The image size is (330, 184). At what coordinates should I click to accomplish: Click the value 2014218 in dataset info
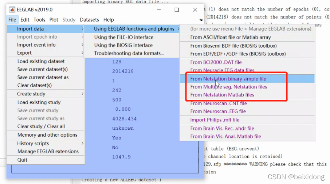pos(123,71)
